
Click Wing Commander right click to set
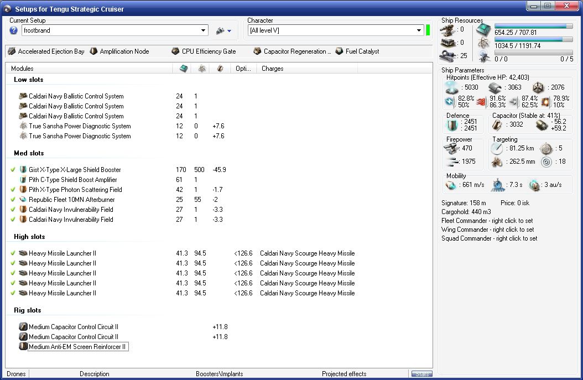pyautogui.click(x=487, y=230)
